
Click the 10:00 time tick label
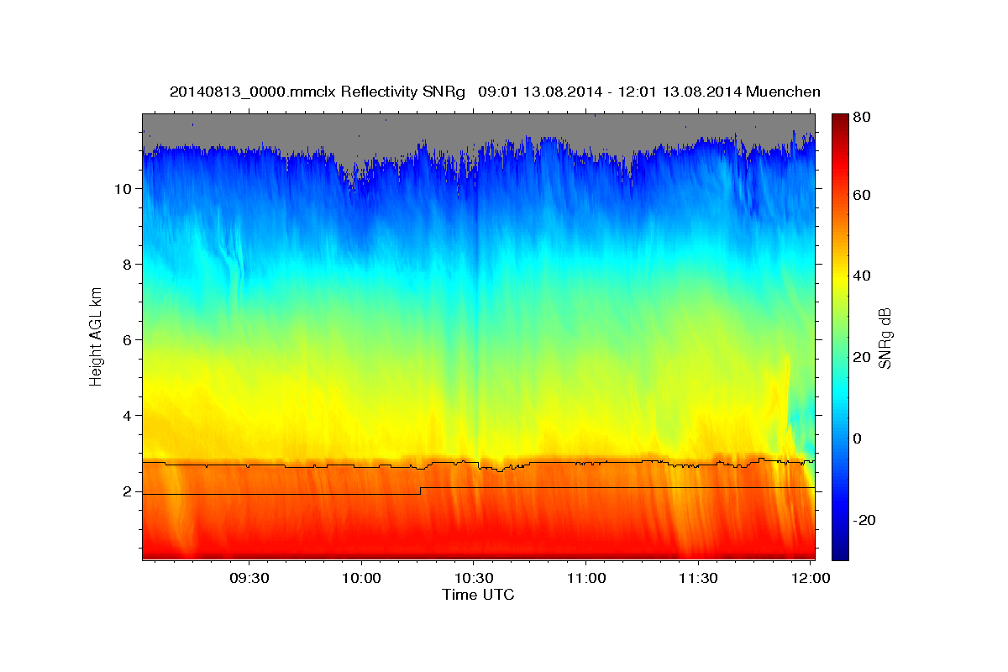click(361, 578)
